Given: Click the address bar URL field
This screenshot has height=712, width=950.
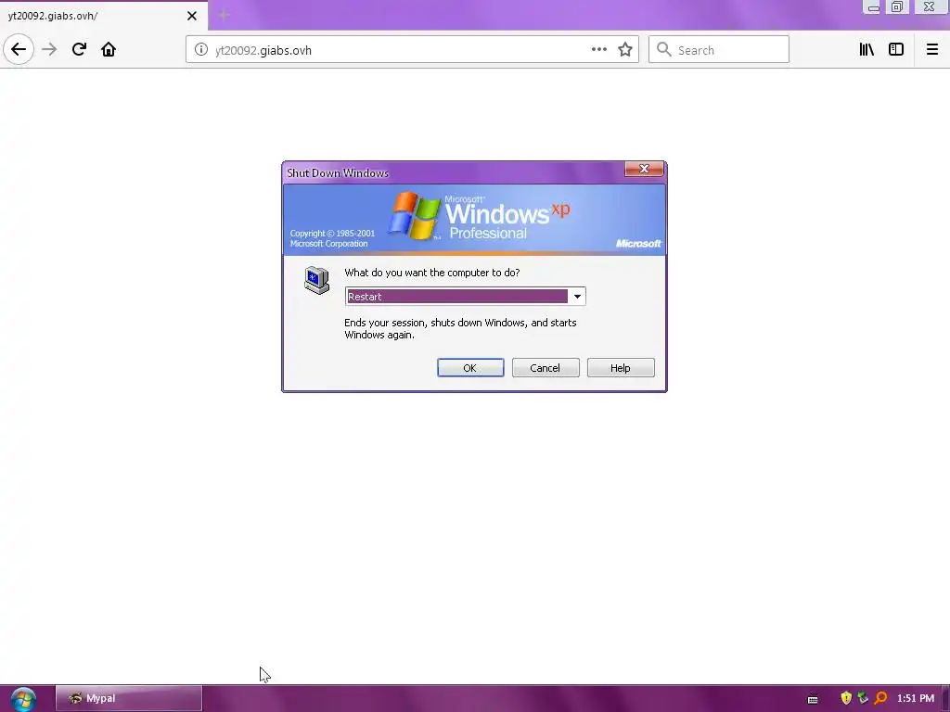Looking at the screenshot, I should [x=412, y=50].
